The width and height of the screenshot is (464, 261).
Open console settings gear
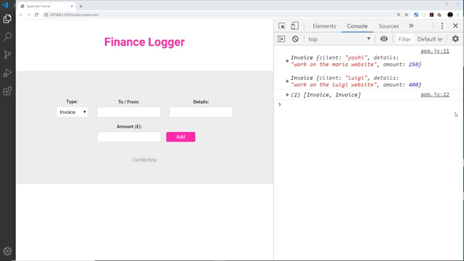tap(455, 38)
